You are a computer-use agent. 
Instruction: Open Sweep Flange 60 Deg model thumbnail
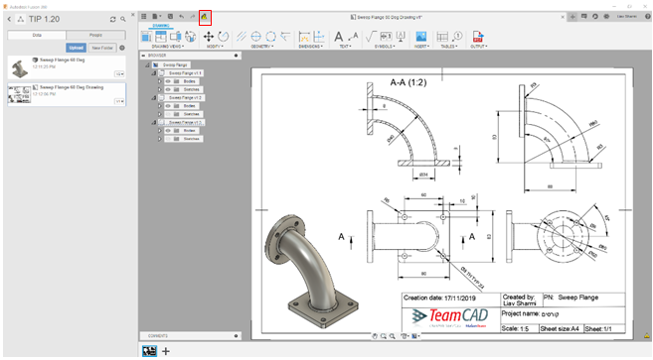pyautogui.click(x=19, y=68)
